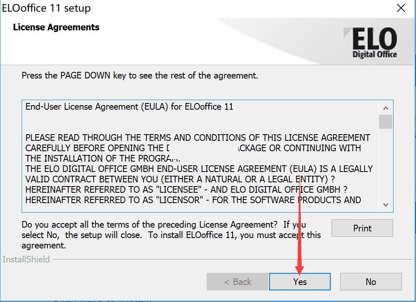This screenshot has width=416, height=302.
Task: Click the EULA for ELOoffice 11 title line
Action: click(x=129, y=107)
